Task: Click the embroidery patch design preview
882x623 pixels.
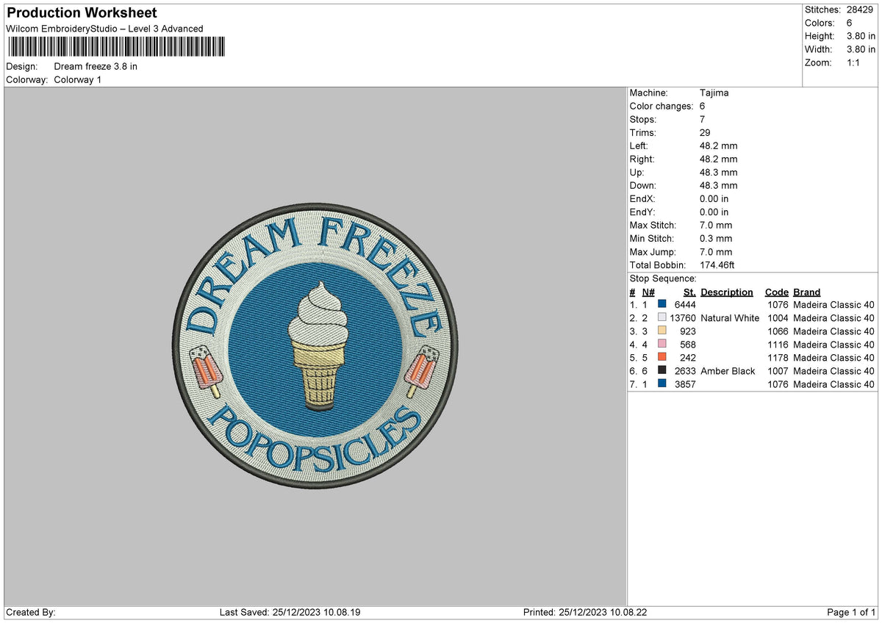Action: 316,347
